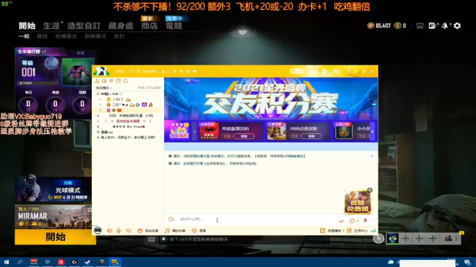Open the 应用中心 app center
The image size is (476, 267).
click(x=358, y=231)
